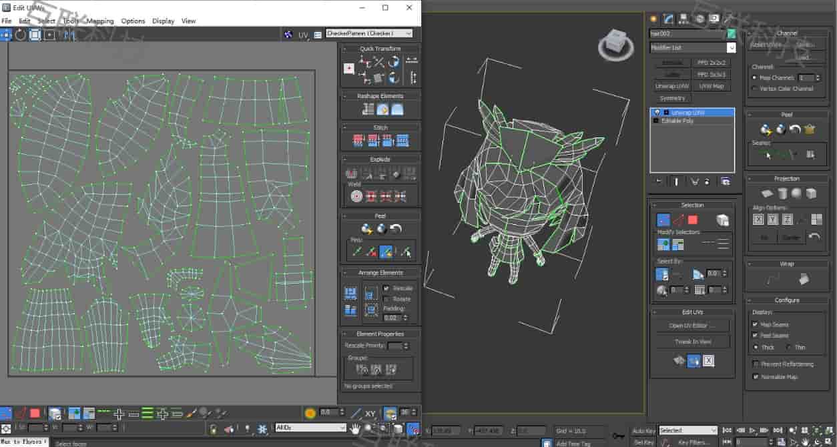Toggle Peel Seams display checkbox

[x=756, y=336]
